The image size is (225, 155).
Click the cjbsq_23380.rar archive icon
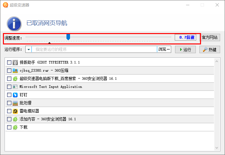pos(15,70)
